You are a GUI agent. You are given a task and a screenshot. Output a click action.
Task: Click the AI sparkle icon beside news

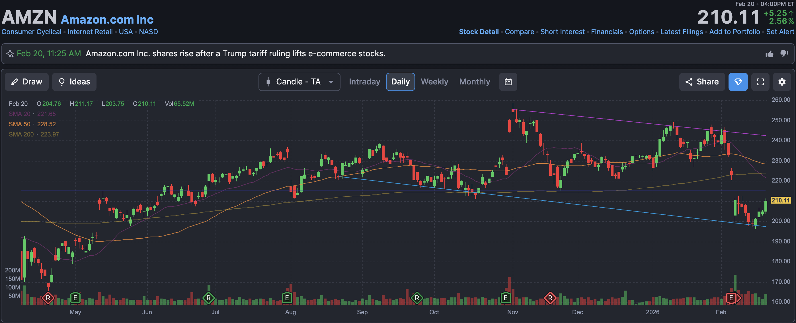10,54
